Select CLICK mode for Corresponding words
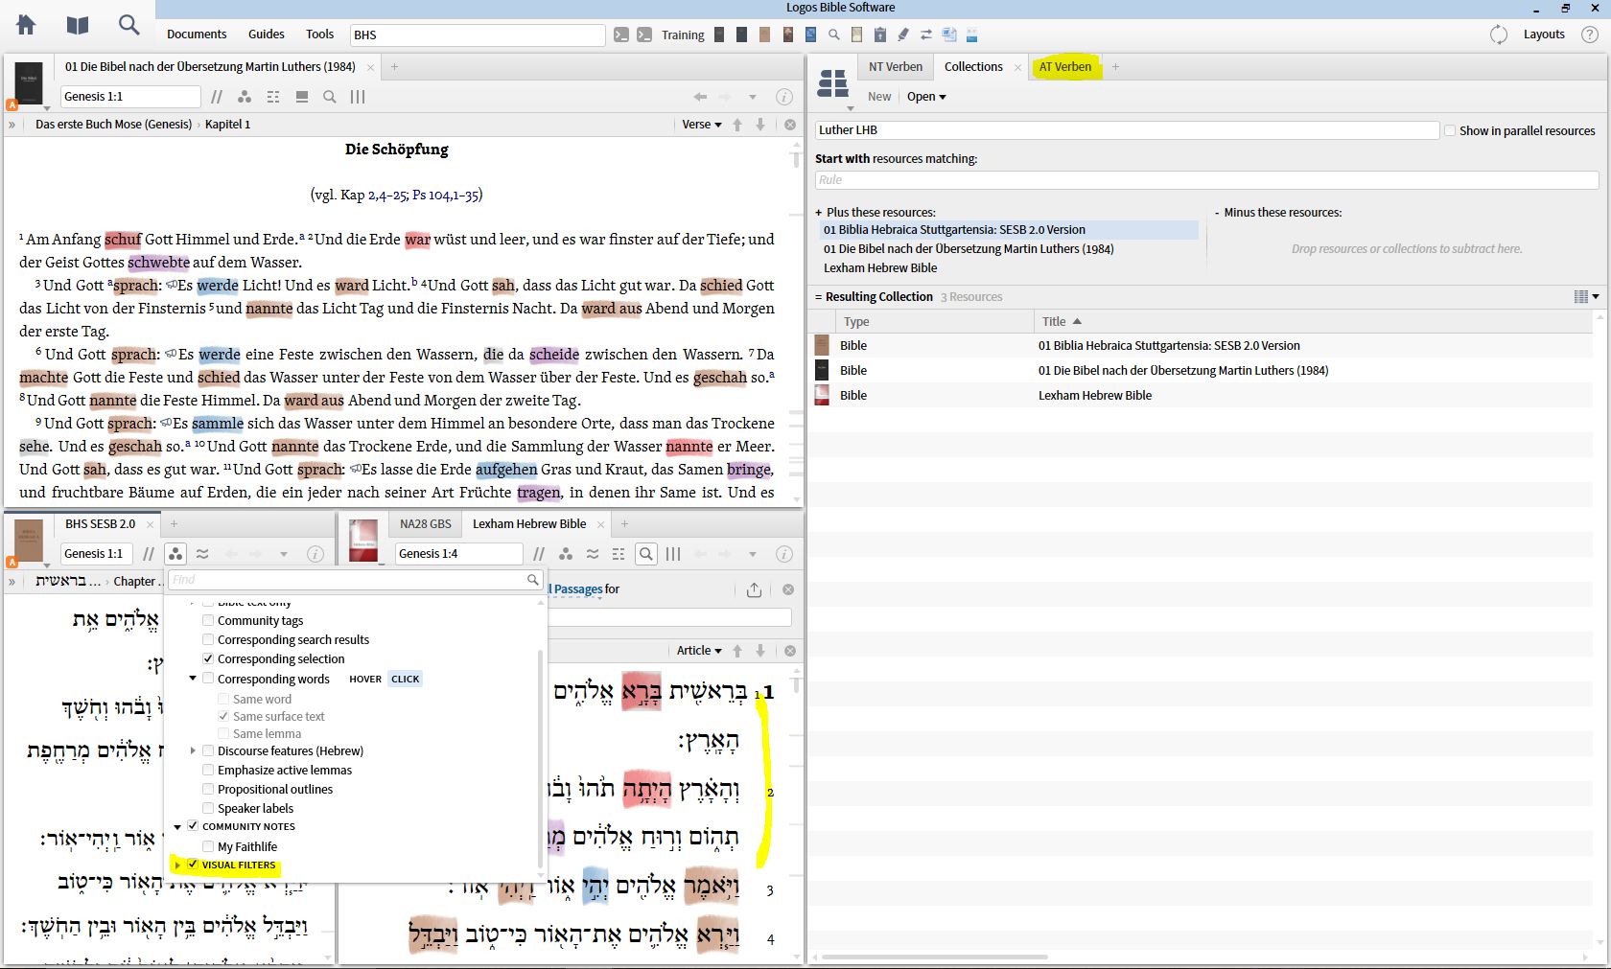Screen dimensions: 1611x969 tap(406, 680)
